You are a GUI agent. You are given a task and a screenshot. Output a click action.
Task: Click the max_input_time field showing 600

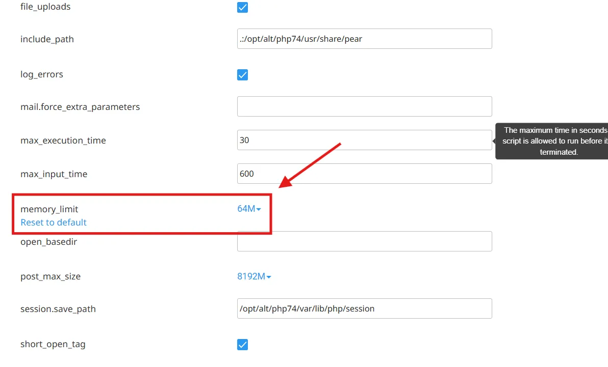coord(364,174)
